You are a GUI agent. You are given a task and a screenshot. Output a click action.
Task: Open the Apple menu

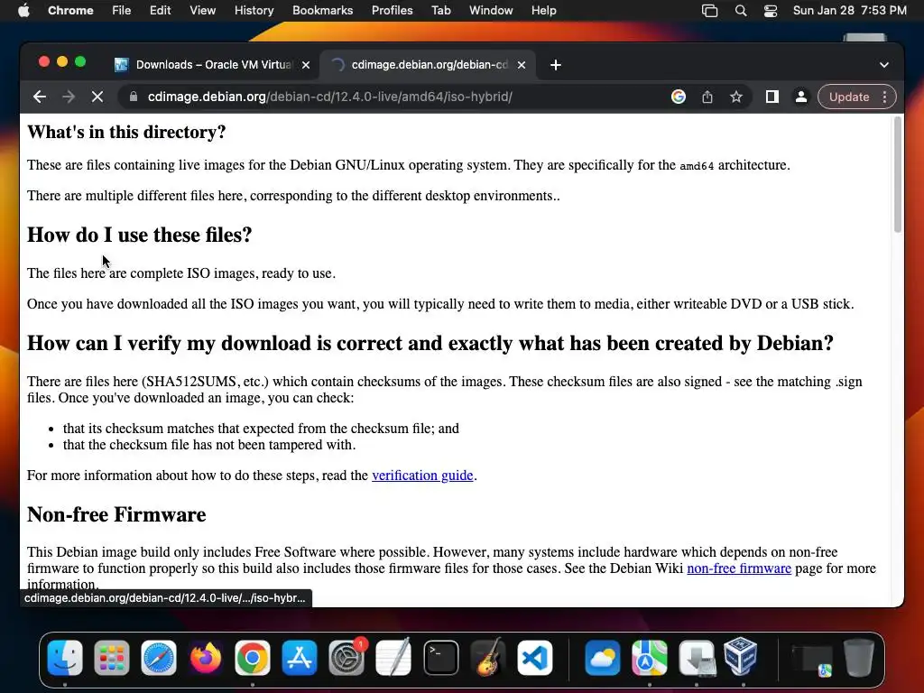[23, 10]
